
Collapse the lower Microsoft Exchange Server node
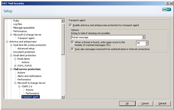click(15, 83)
